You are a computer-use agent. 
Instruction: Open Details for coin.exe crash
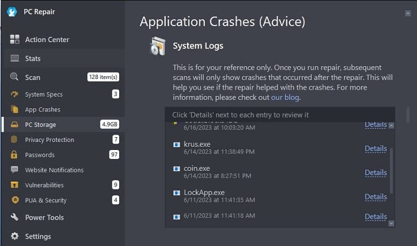tap(376, 173)
